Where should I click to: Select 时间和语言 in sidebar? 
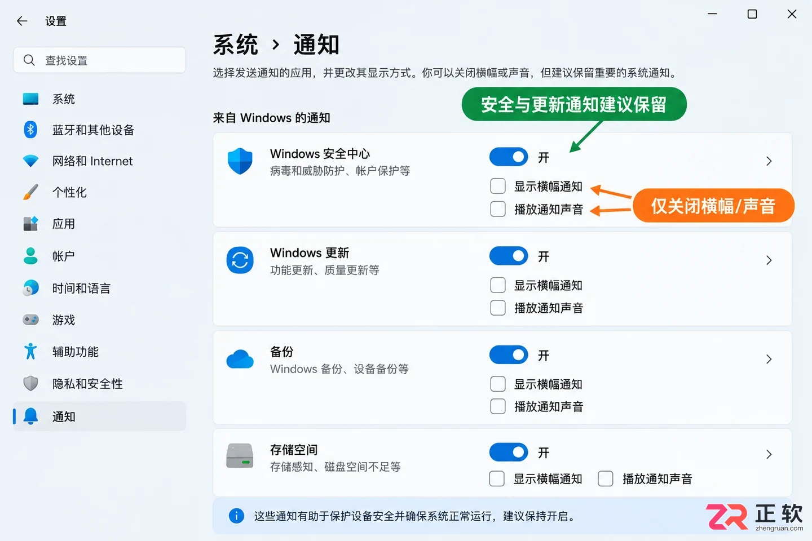pyautogui.click(x=99, y=288)
